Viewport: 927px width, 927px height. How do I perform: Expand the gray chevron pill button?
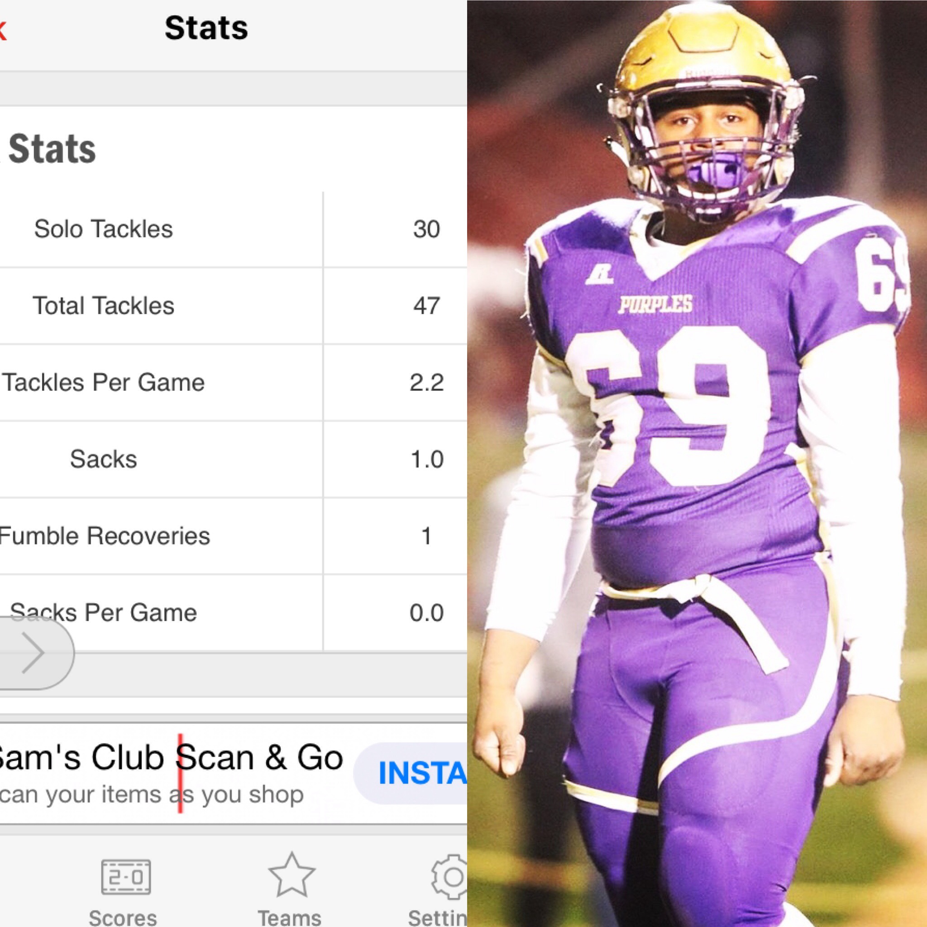tap(33, 653)
